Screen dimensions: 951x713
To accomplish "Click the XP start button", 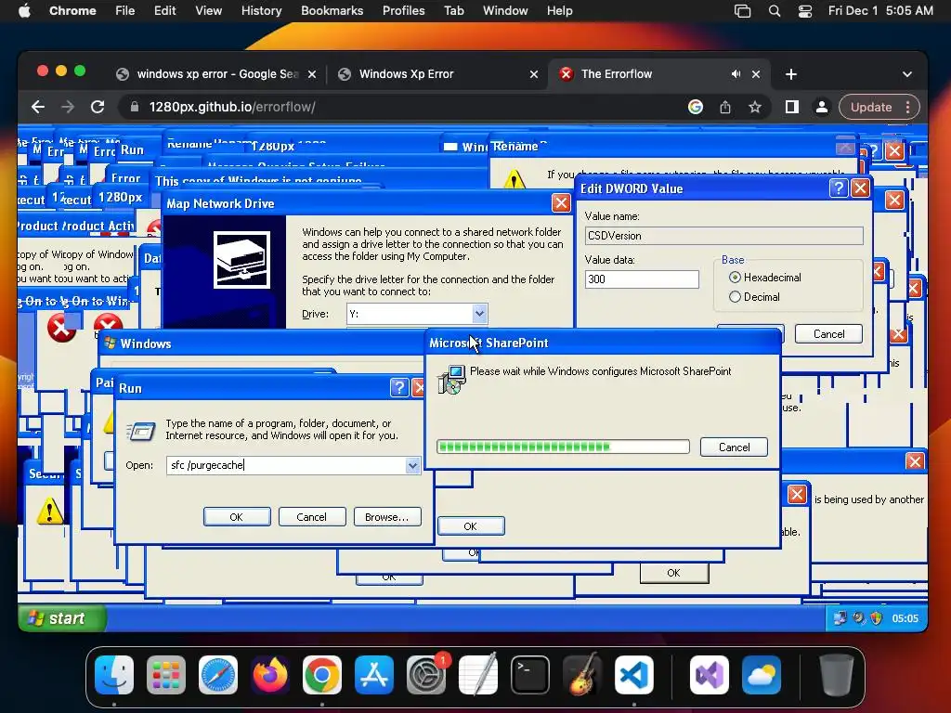I will pos(62,618).
